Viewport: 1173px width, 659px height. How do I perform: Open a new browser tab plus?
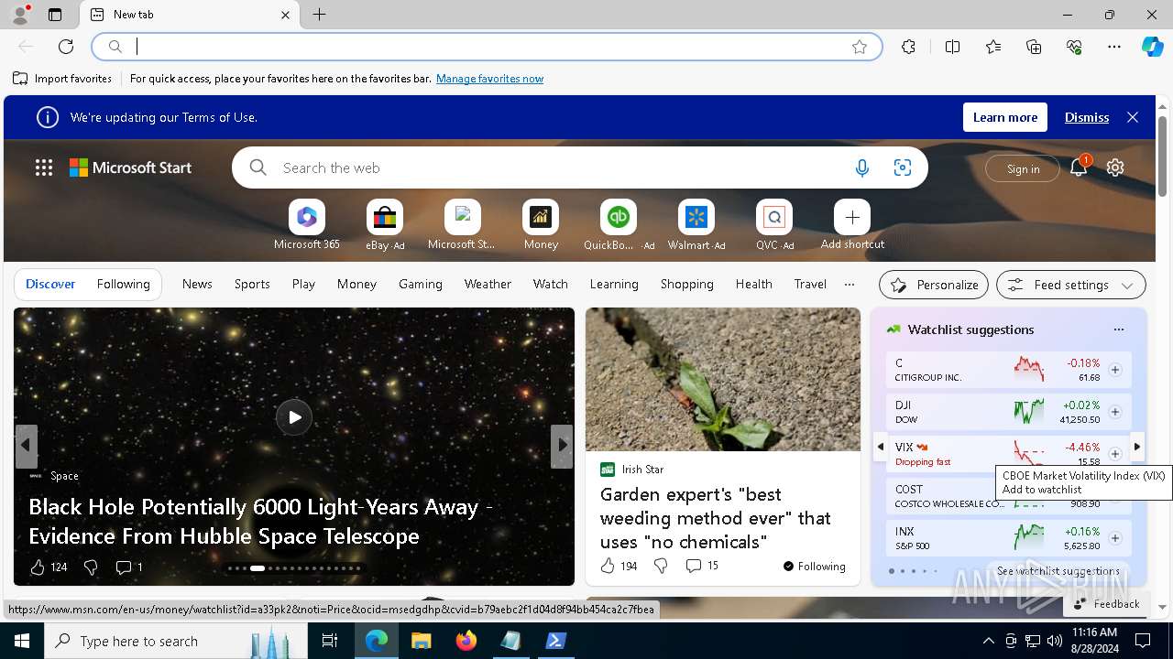(x=320, y=15)
